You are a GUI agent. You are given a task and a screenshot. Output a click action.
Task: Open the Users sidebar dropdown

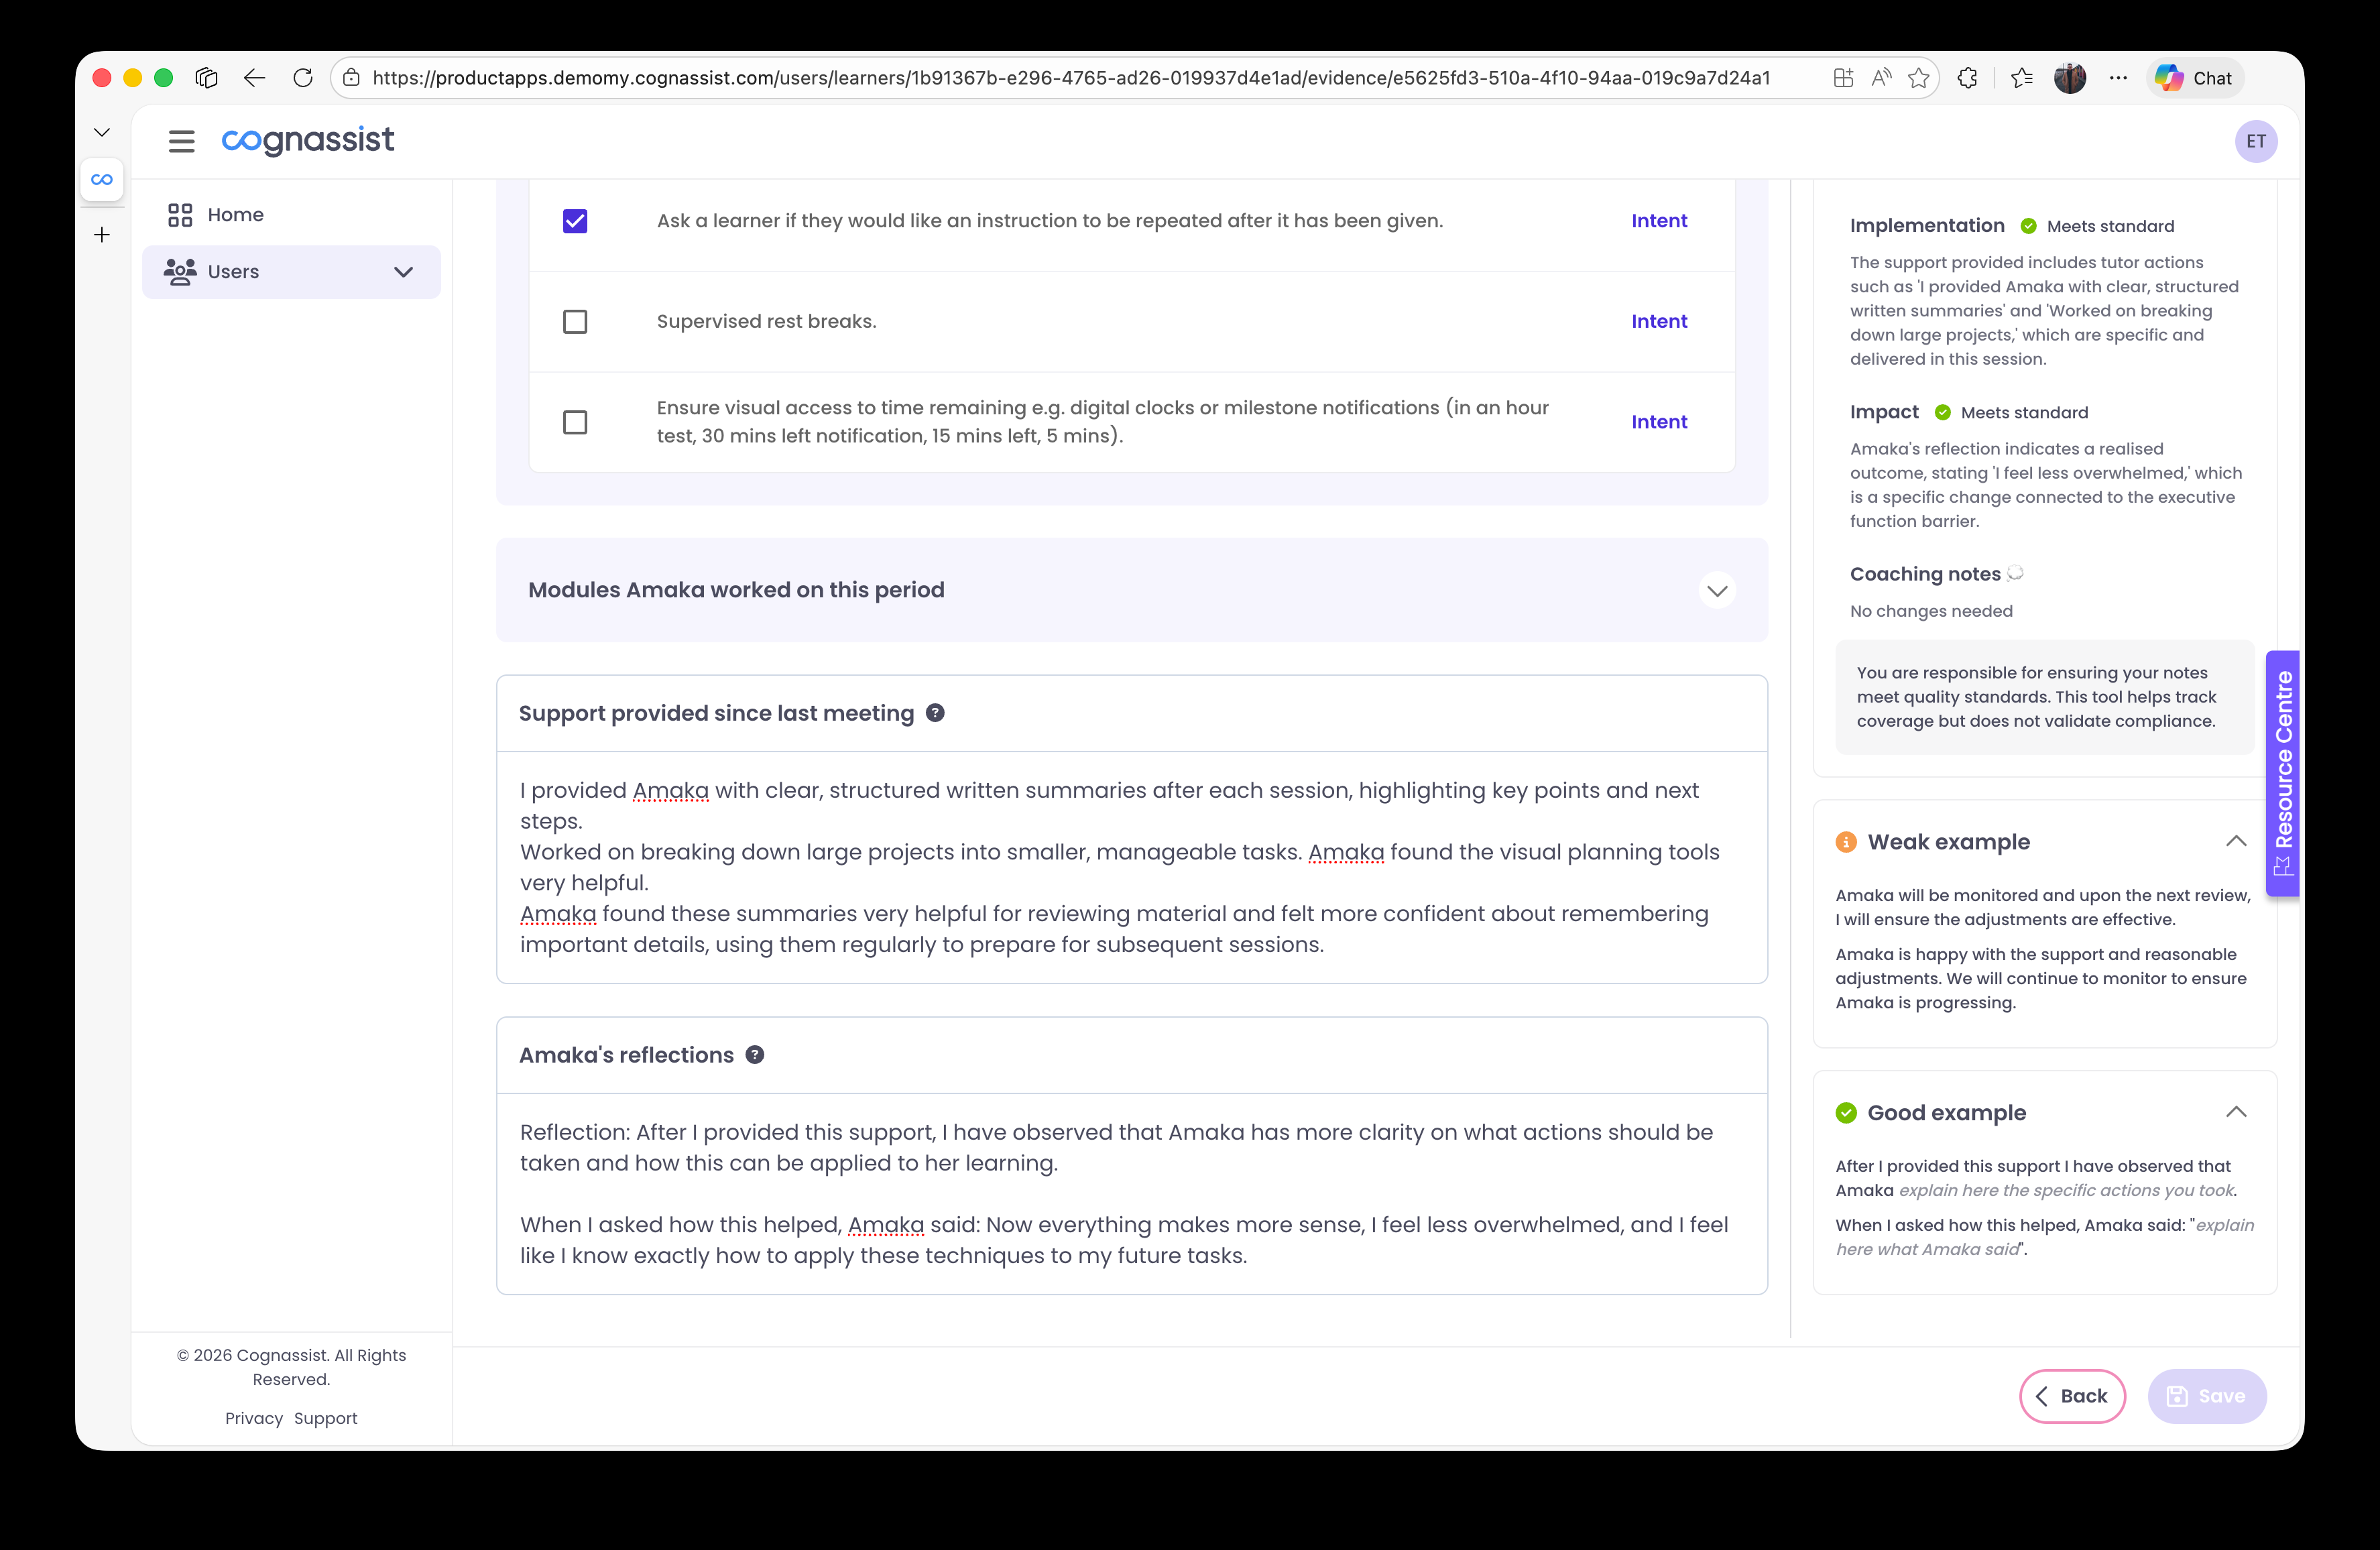[403, 271]
